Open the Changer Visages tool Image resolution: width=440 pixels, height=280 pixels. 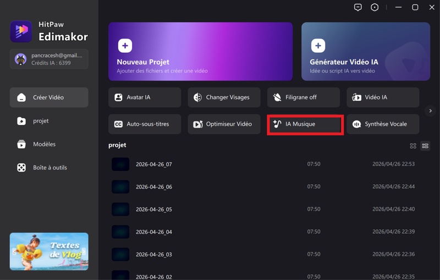point(224,97)
